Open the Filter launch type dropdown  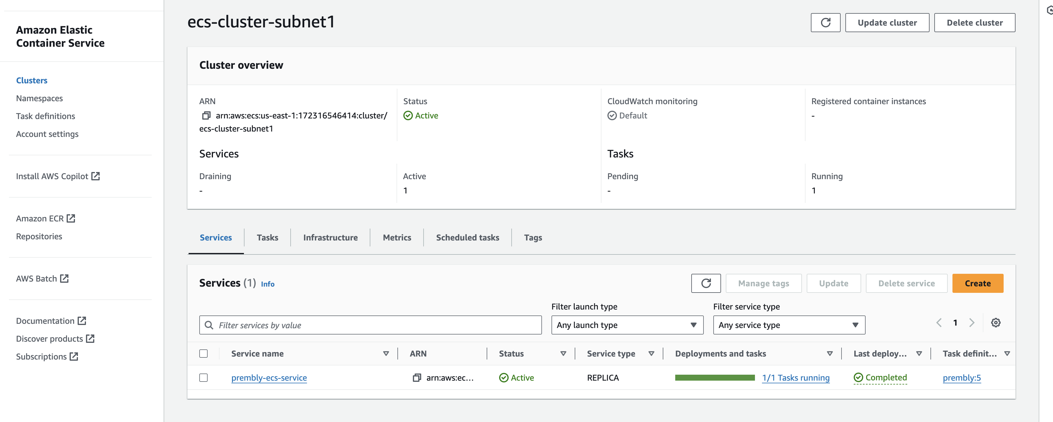(627, 325)
